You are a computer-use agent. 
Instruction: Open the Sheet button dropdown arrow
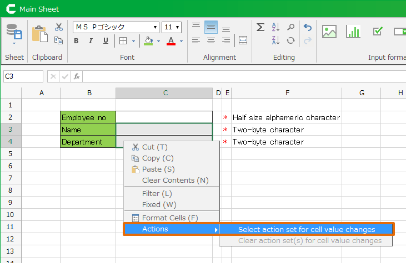tap(14, 43)
